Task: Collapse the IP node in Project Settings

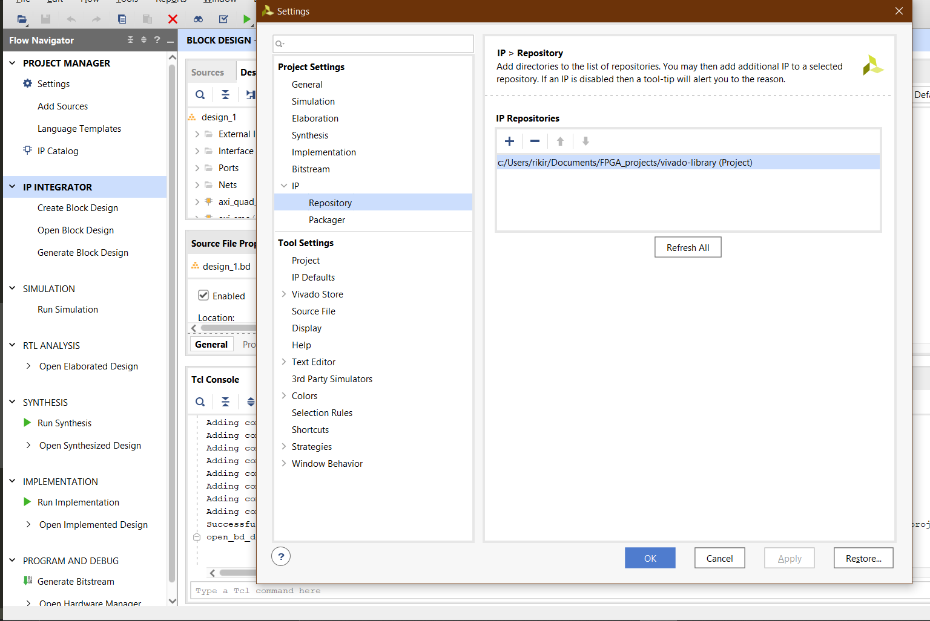Action: [284, 186]
